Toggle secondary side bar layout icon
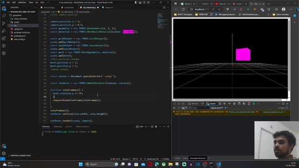299x168 pixels. [144, 2]
